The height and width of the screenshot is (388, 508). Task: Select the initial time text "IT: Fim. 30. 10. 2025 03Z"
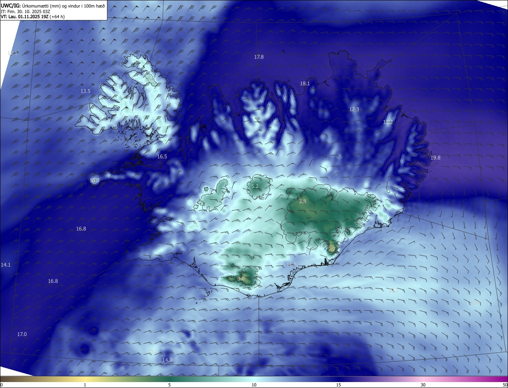tap(25, 11)
